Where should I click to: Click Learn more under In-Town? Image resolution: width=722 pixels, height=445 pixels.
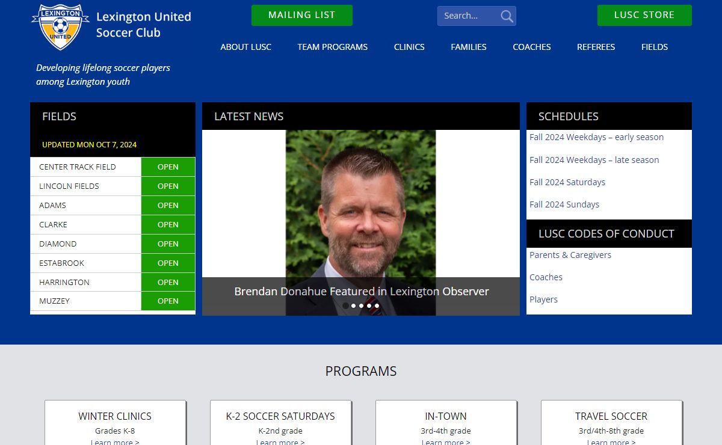(446, 442)
